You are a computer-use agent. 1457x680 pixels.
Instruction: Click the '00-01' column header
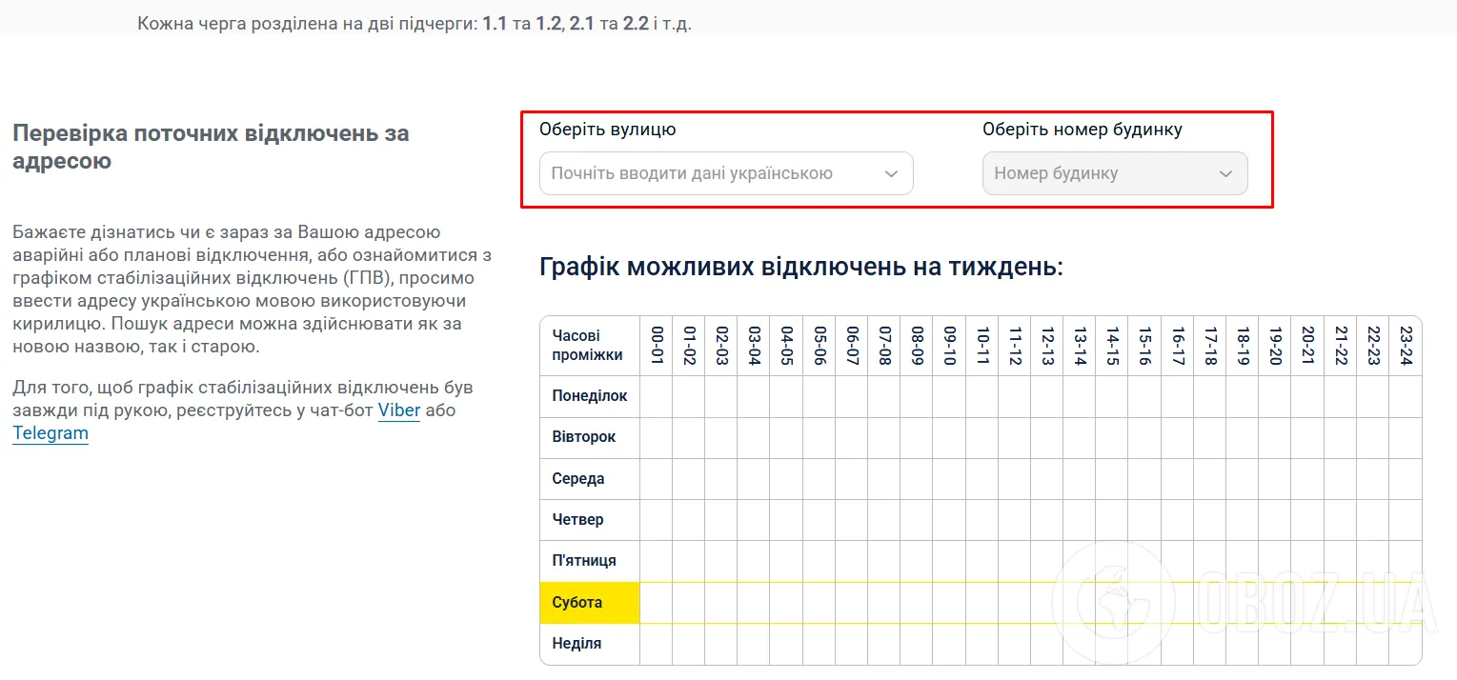pyautogui.click(x=656, y=345)
